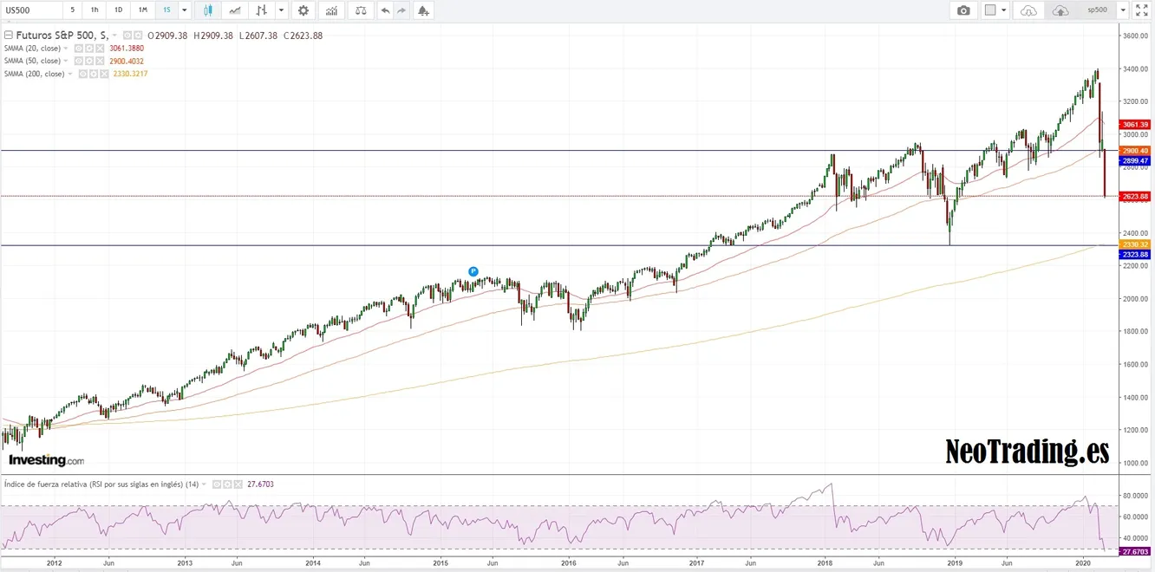Screen dimensions: 1155x572
Task: Click the US500 symbol search field
Action: (31, 10)
